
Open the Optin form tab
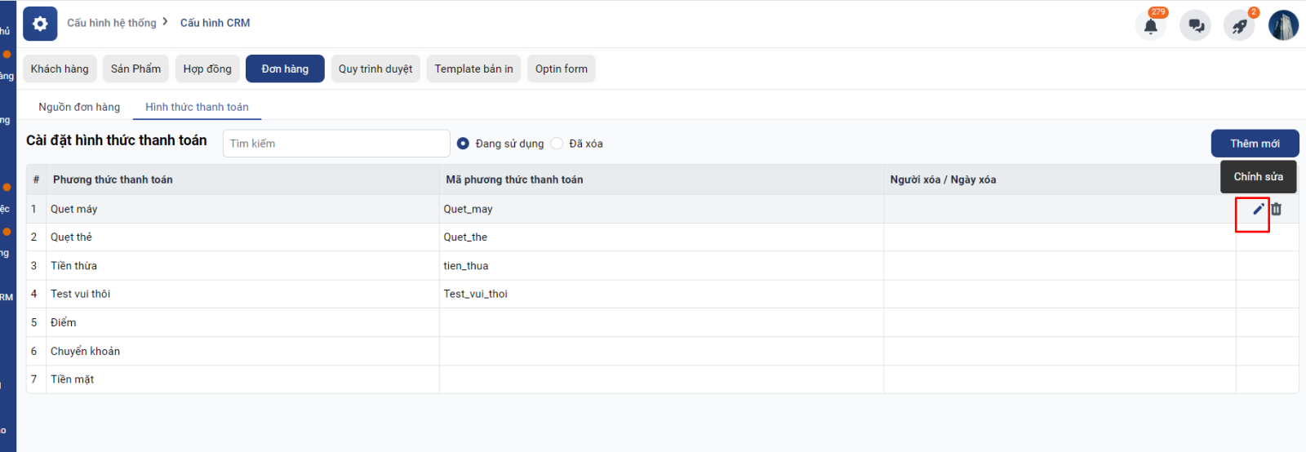pos(561,69)
